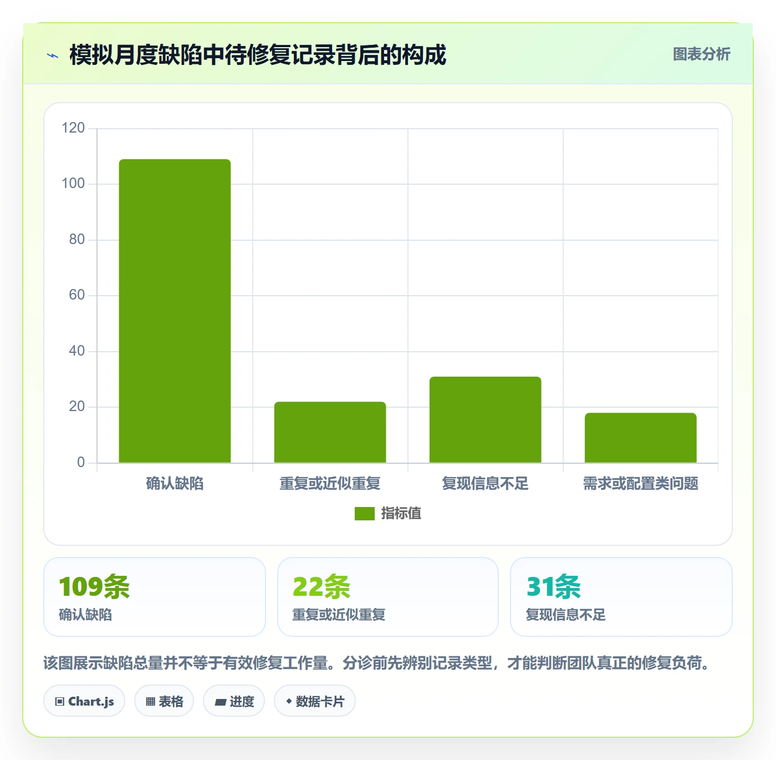Image resolution: width=776 pixels, height=760 pixels.
Task: Click the square icon in Chart.js chip
Action: point(60,702)
